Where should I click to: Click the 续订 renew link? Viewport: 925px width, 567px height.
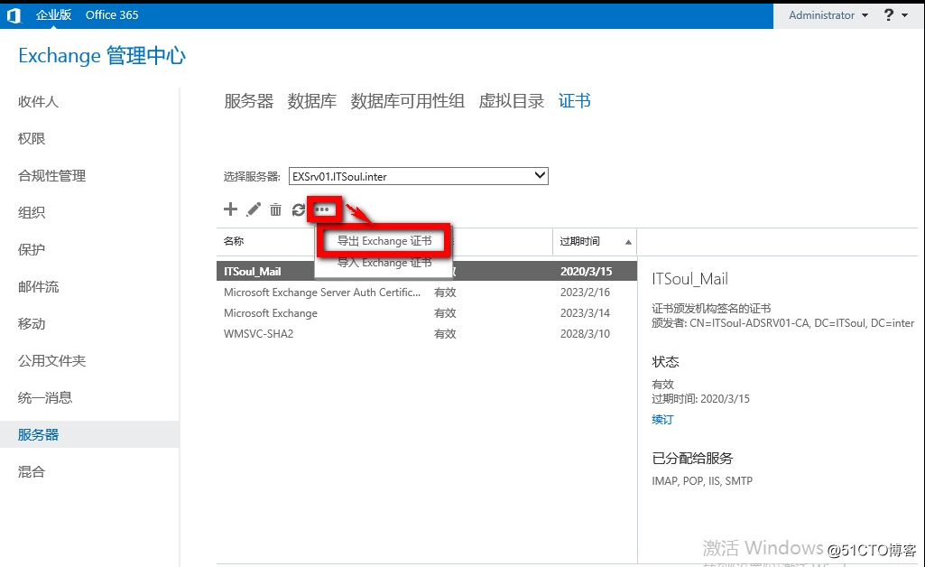pos(662,420)
